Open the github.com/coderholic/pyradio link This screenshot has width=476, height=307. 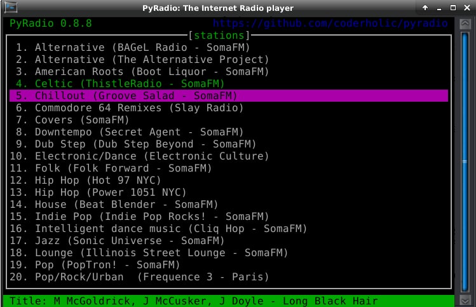(330, 24)
